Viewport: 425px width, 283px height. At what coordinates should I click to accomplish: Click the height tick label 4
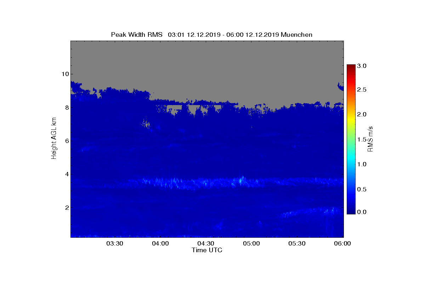66,174
